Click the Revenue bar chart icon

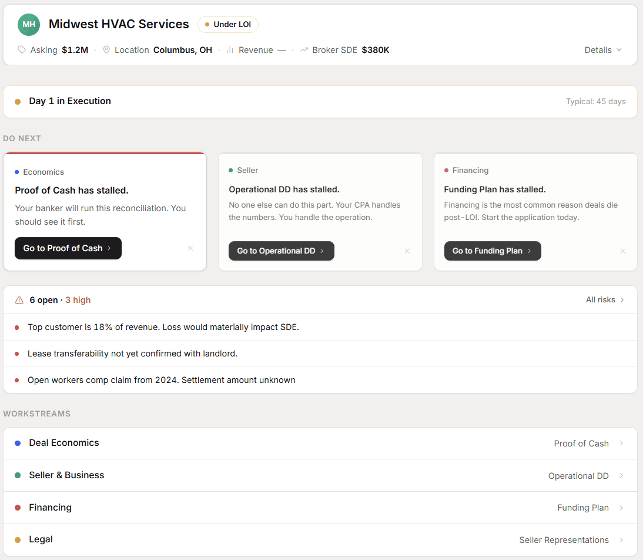(x=230, y=49)
